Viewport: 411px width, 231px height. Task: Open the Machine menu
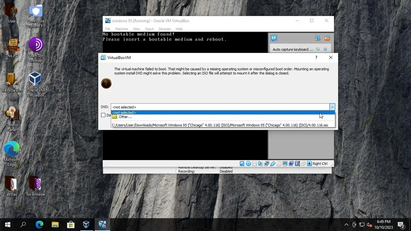tap(121, 29)
